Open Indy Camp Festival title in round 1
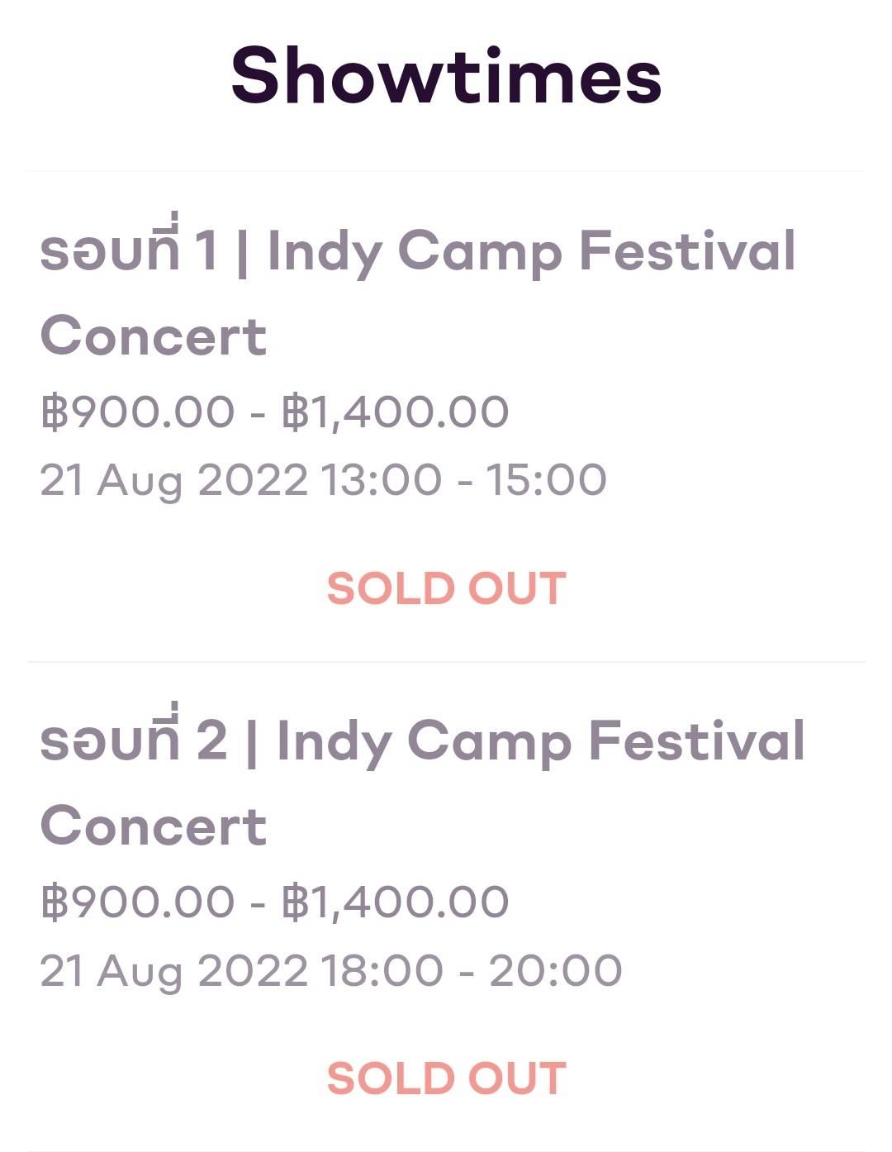Viewport: 892px width, 1152px height. pyautogui.click(x=531, y=250)
